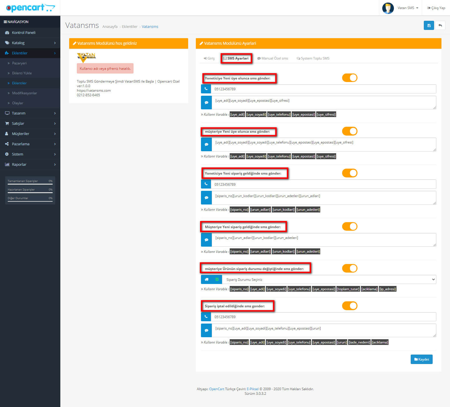450x407 pixels.
Task: Open the Manual Özel sms tab
Action: (273, 58)
